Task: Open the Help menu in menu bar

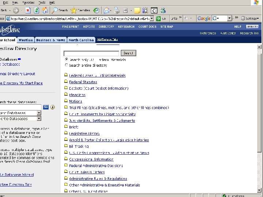Action: [x=52, y=3]
